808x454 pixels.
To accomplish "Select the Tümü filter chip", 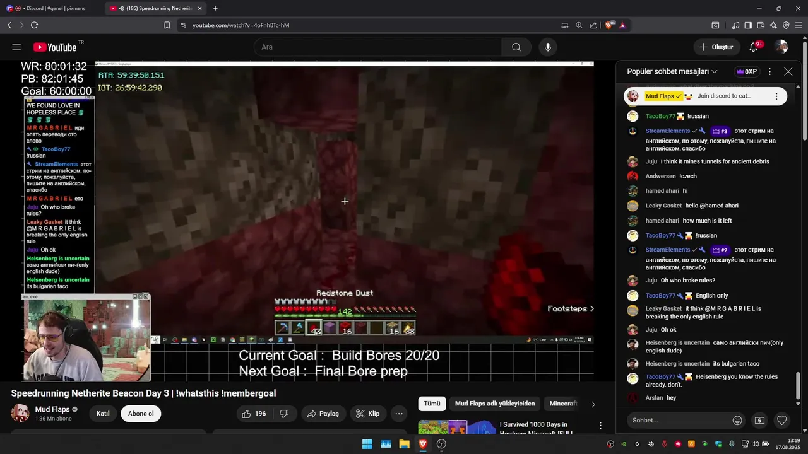I will click(432, 404).
